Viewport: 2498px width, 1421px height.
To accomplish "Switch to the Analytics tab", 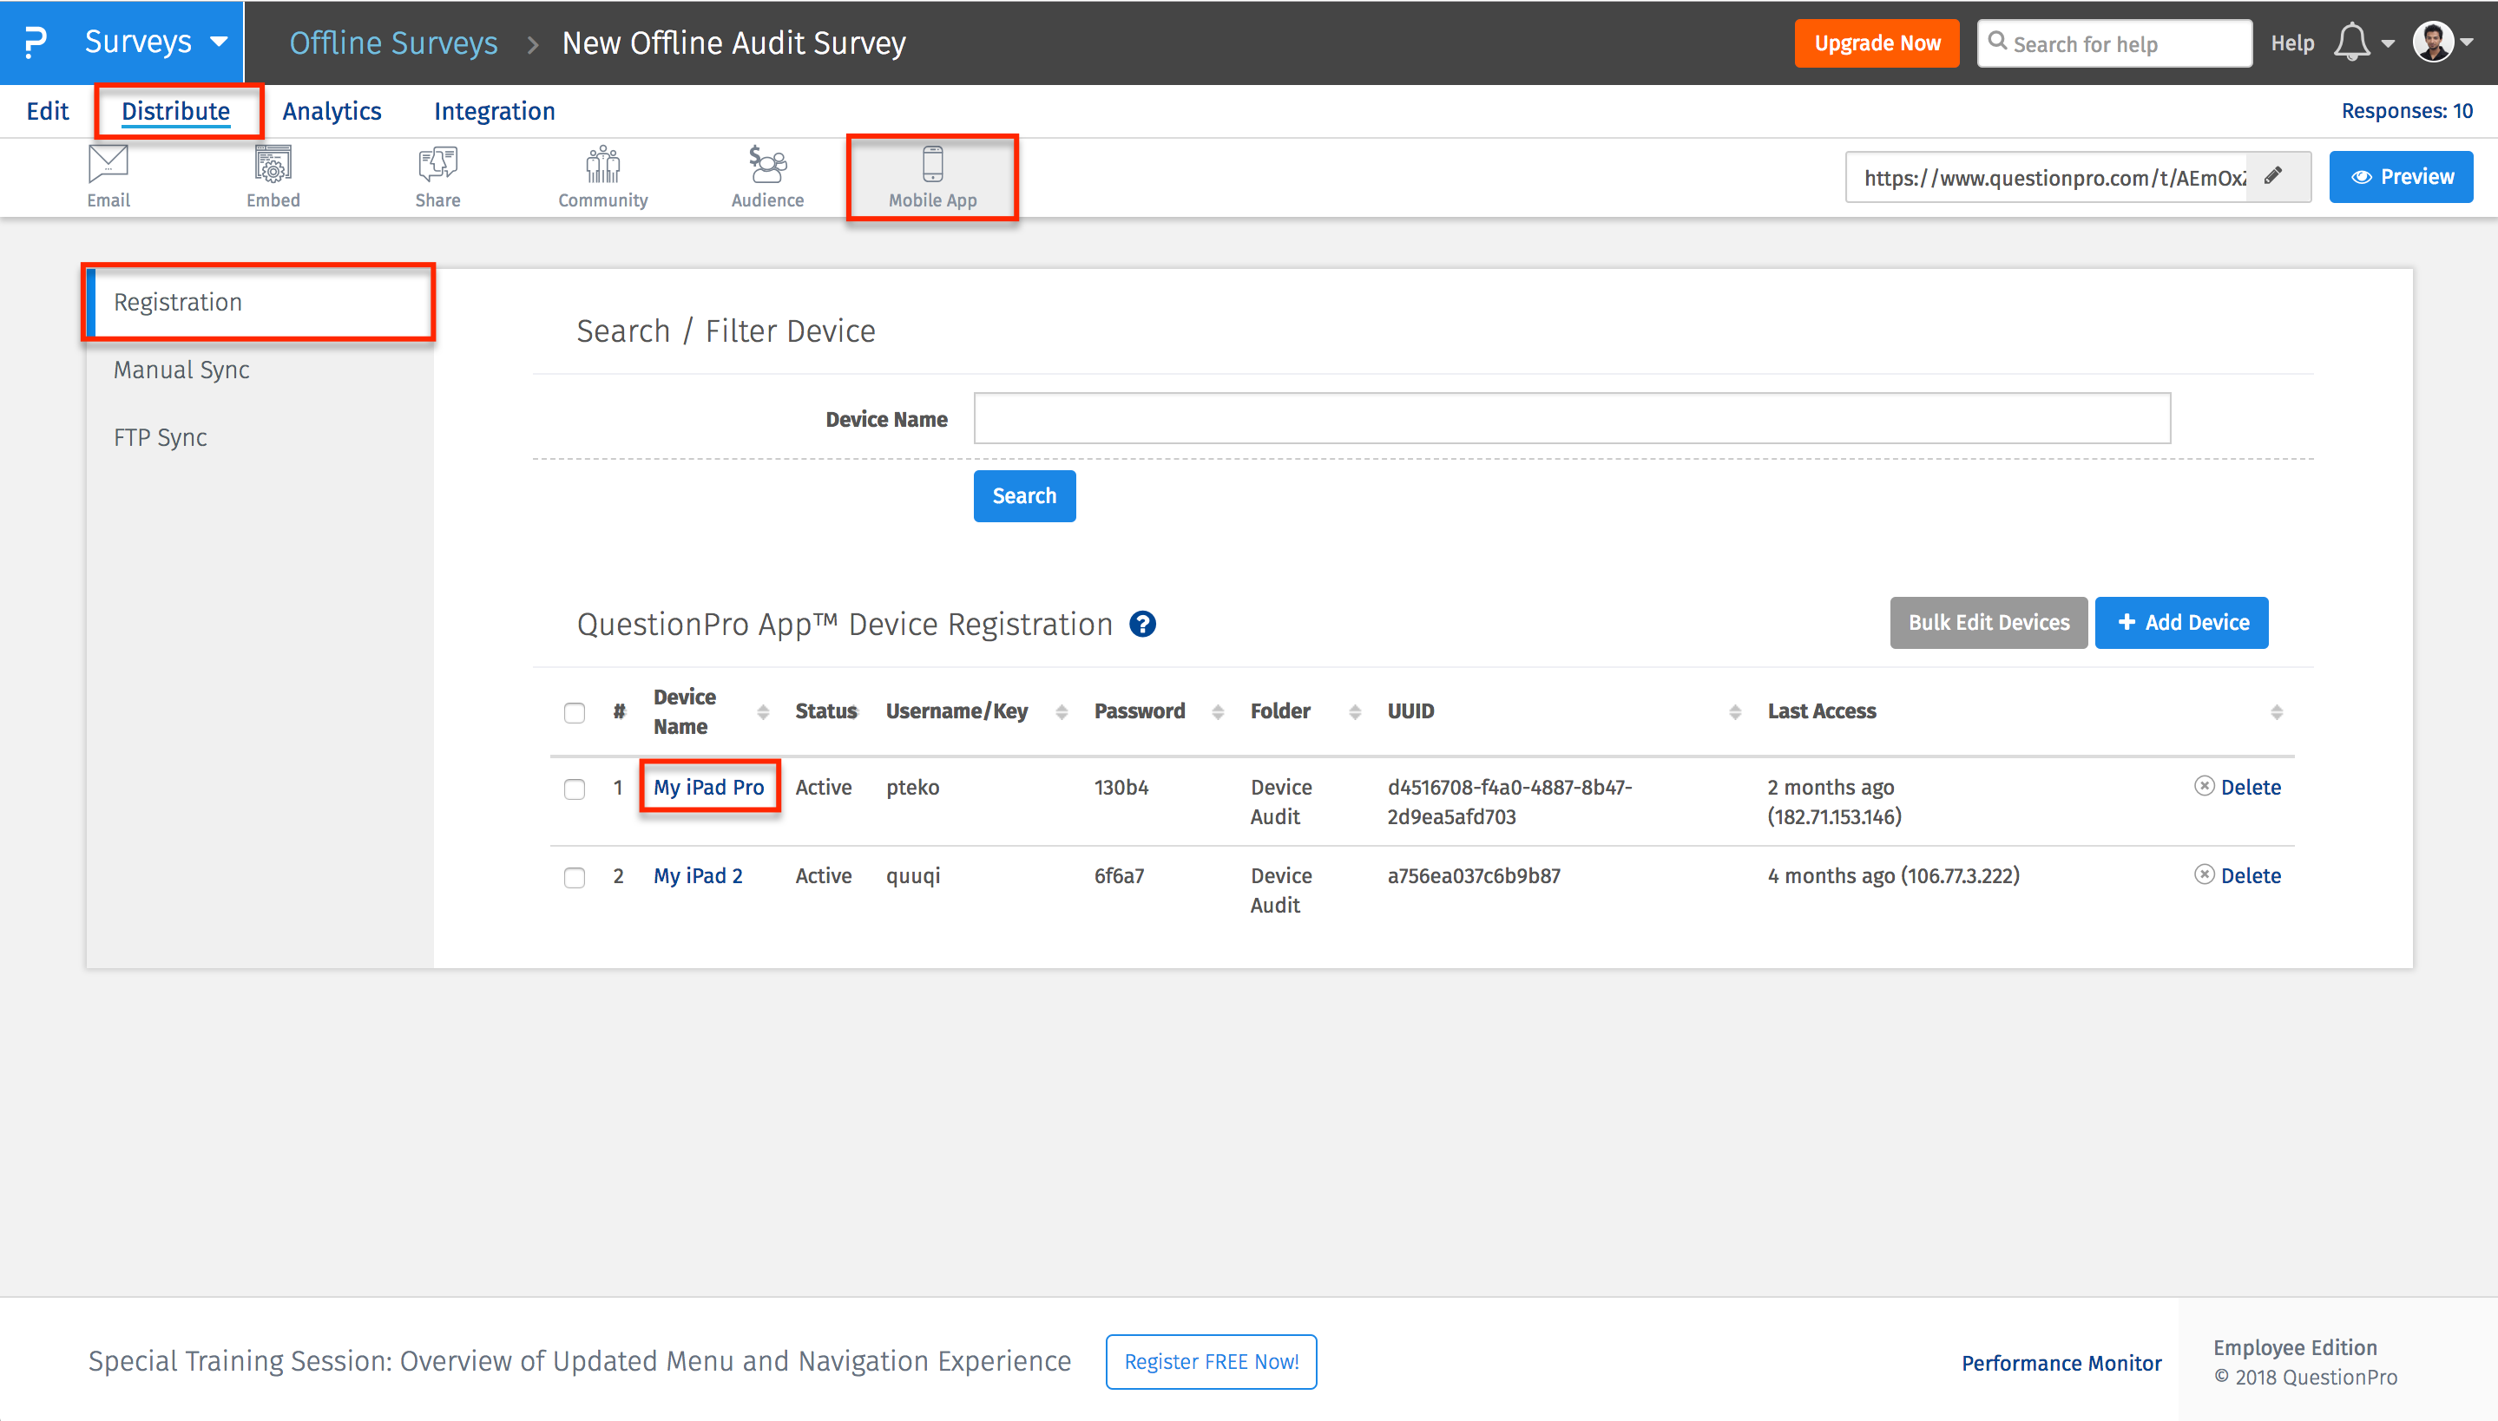I will click(332, 110).
